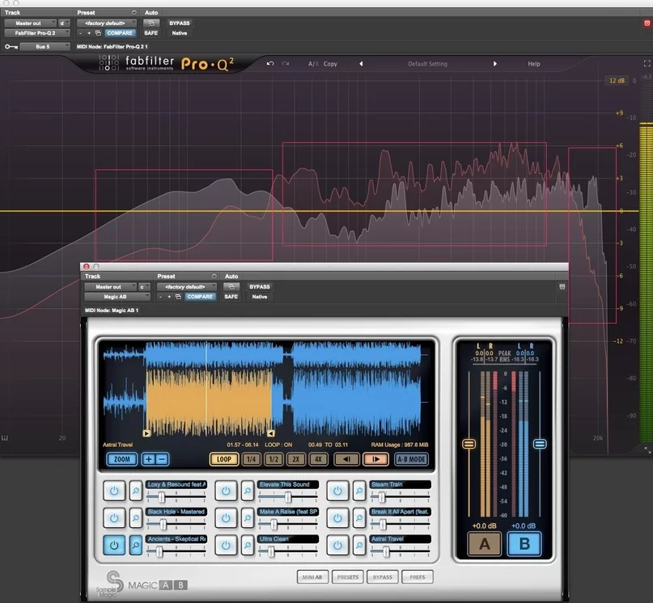Show waveform for Black Hole - Mastered
This screenshot has height=603, width=653.
coord(136,518)
